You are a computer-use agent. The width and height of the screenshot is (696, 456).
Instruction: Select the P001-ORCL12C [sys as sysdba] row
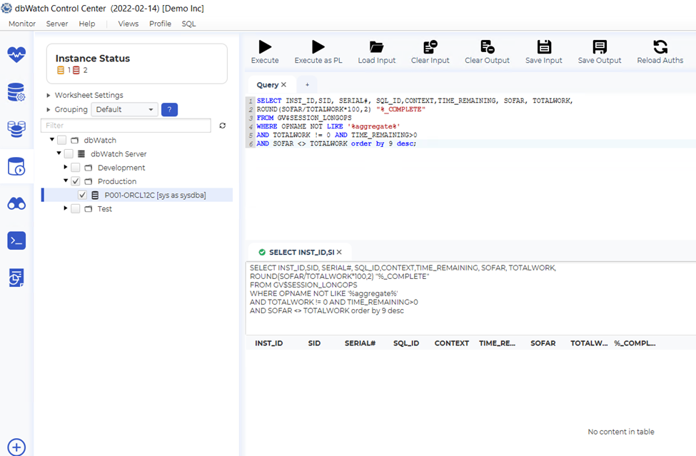(138, 196)
